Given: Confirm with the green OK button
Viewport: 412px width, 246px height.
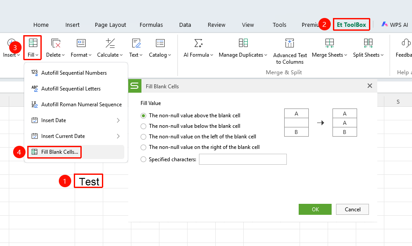Looking at the screenshot, I should [x=315, y=209].
